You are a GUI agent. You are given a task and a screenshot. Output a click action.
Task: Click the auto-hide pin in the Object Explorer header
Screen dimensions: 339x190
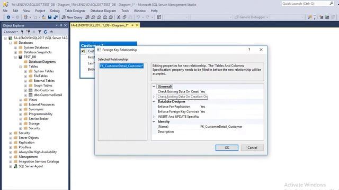61,25
